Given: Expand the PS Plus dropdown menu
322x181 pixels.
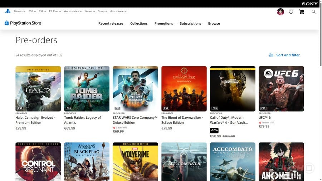Looking at the screenshot, I should tap(55, 11).
